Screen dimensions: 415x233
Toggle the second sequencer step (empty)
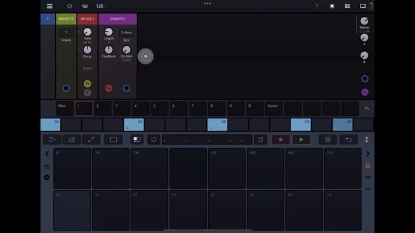click(71, 125)
